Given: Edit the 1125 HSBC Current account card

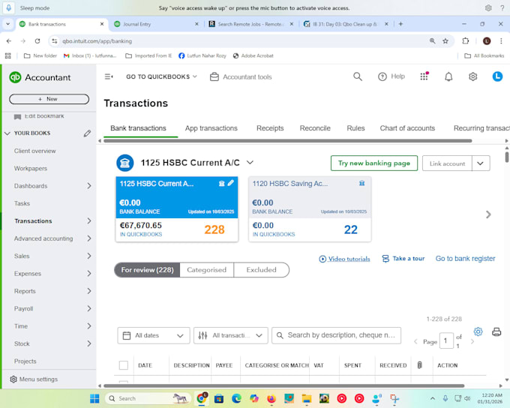Looking at the screenshot, I should coord(230,183).
